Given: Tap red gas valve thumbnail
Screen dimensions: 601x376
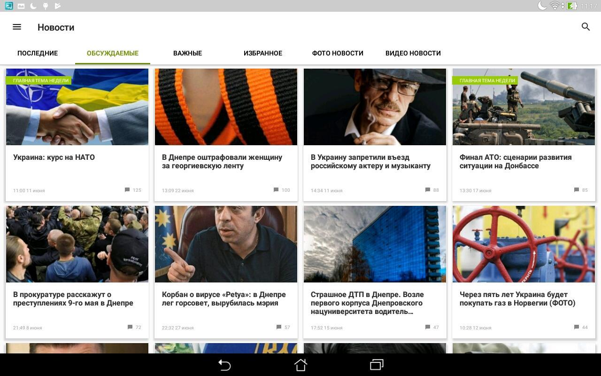Looking at the screenshot, I should [524, 244].
